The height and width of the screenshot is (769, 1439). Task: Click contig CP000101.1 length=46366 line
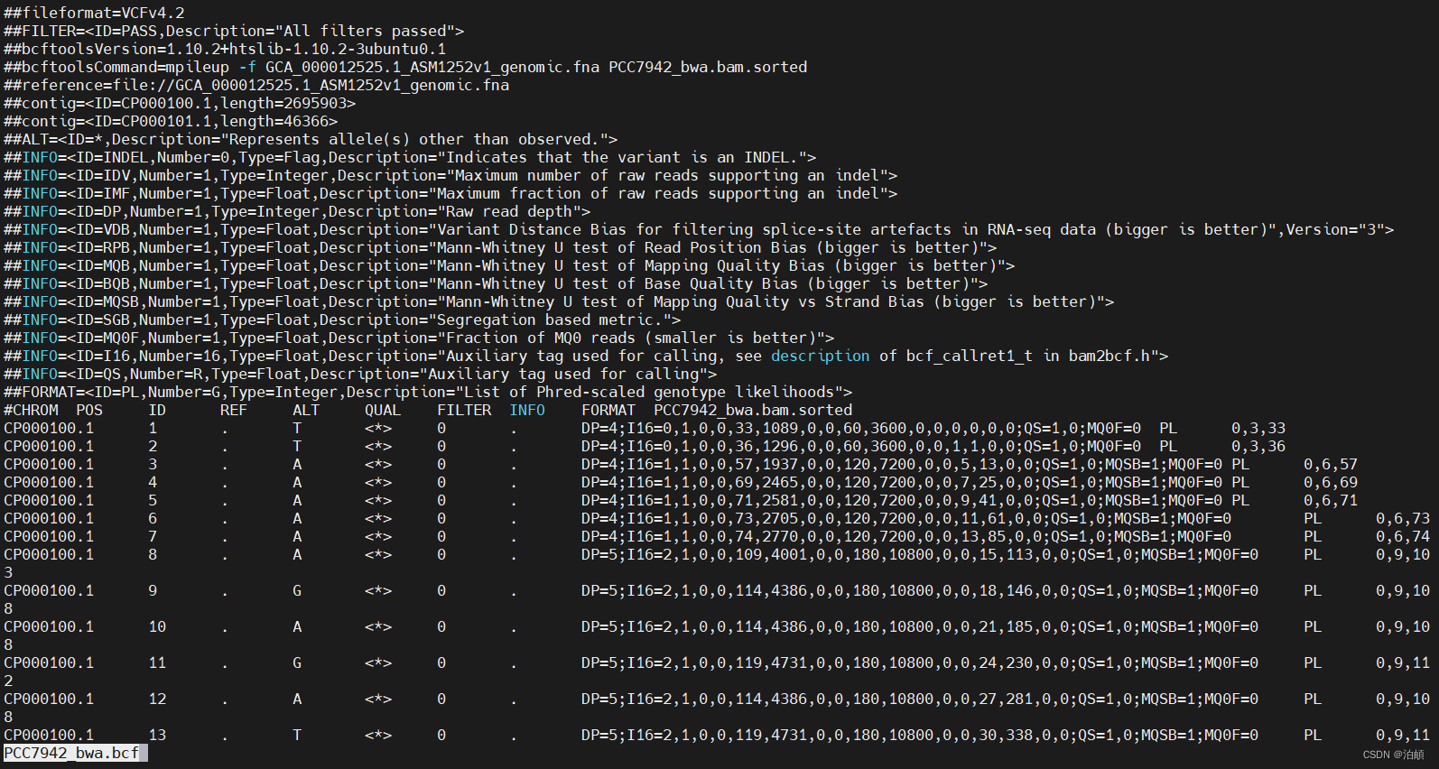(171, 121)
